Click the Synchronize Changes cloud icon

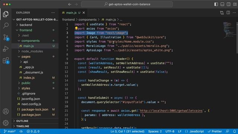pyautogui.click(x=21, y=131)
